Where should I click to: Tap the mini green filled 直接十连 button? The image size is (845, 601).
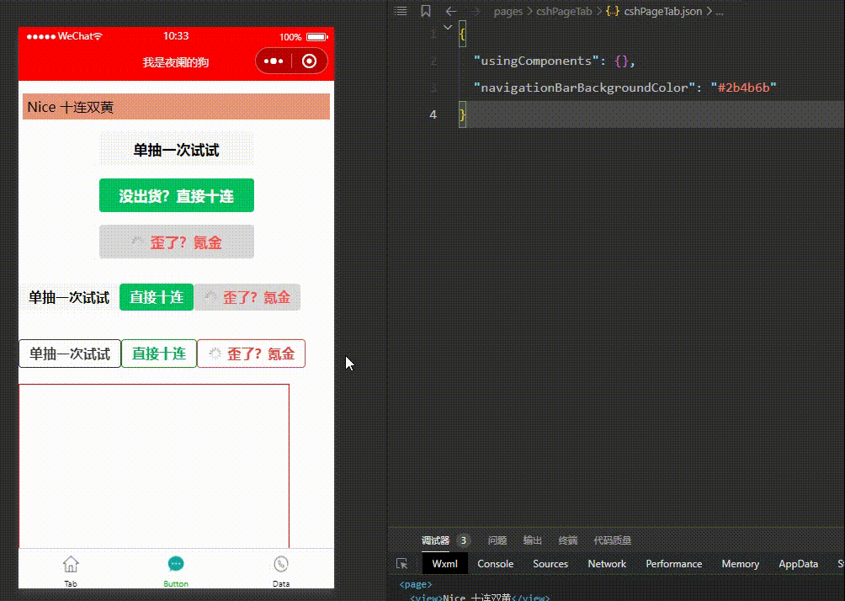pos(157,297)
